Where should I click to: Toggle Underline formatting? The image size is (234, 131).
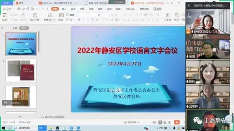[88, 19]
